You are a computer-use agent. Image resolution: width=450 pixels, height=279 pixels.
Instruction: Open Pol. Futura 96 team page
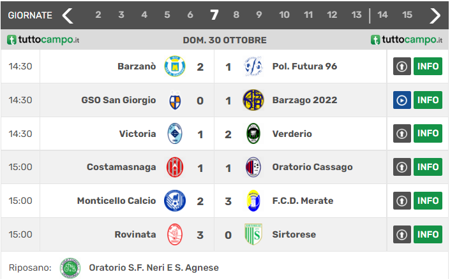[304, 66]
